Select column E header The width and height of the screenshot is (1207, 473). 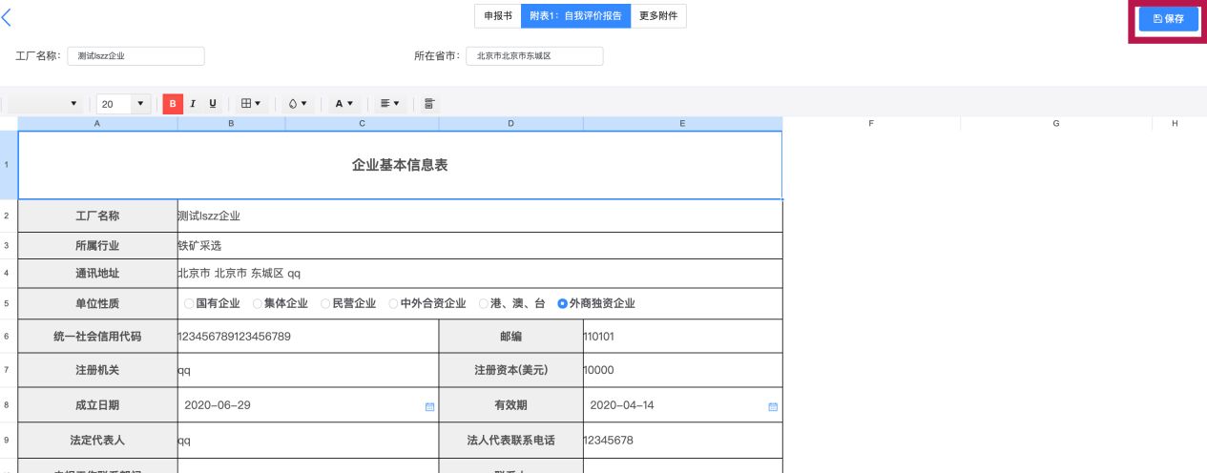[x=682, y=124]
